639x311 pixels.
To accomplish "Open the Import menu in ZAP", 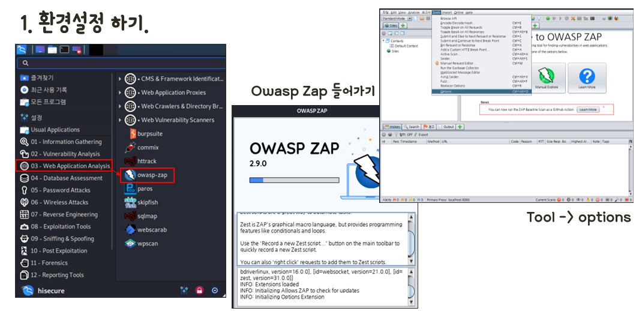I will pos(446,13).
